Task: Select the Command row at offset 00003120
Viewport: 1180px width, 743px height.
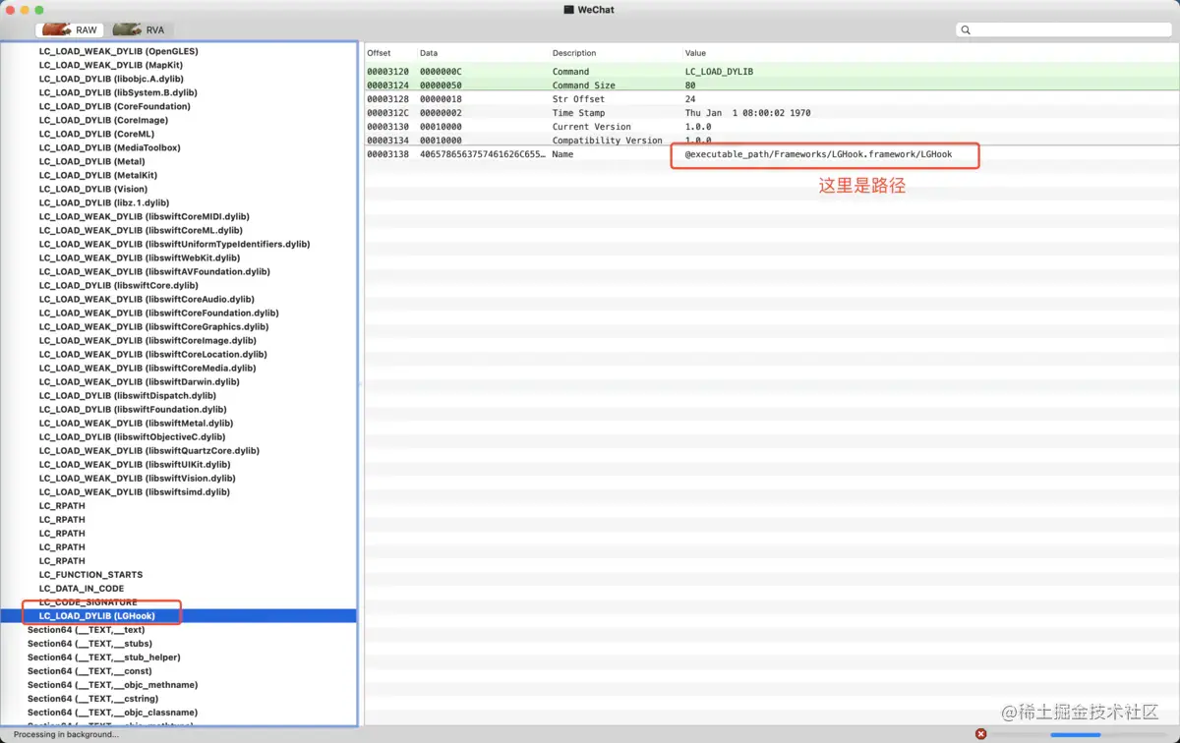Action: coord(772,71)
